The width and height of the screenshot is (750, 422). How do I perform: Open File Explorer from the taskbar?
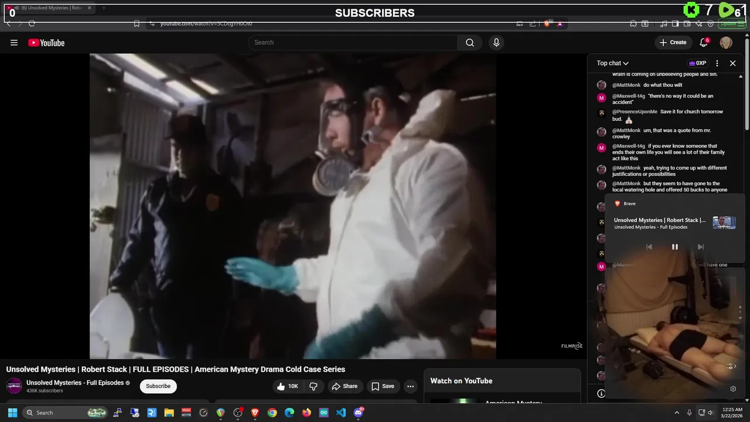169,413
